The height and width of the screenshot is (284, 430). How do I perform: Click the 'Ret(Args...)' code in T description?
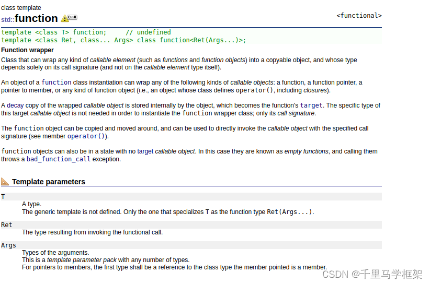tap(289, 212)
